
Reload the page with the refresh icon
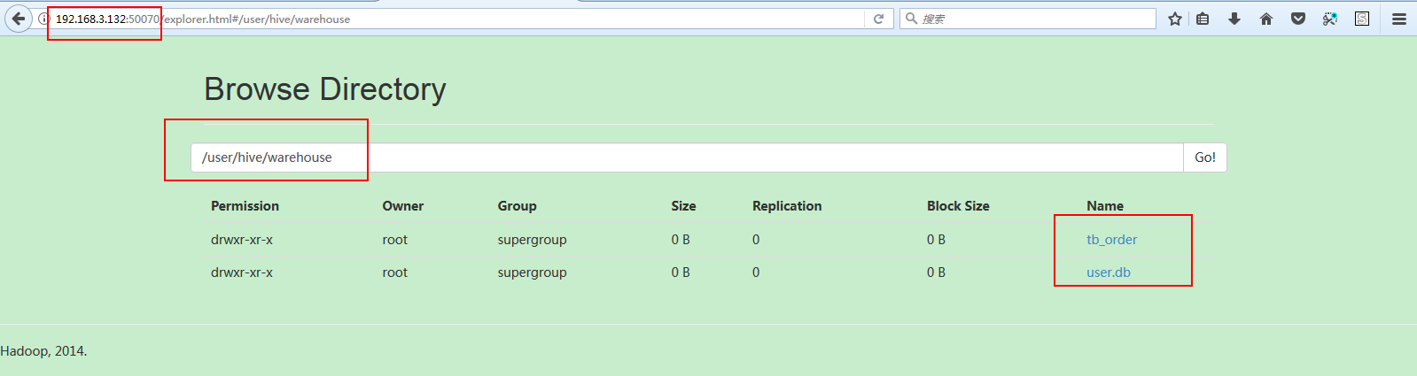click(x=878, y=19)
